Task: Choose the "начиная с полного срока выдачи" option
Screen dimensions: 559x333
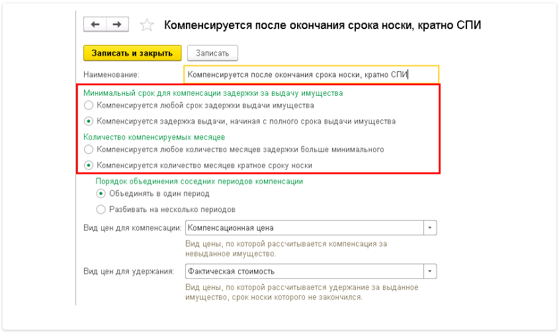Action: point(88,122)
